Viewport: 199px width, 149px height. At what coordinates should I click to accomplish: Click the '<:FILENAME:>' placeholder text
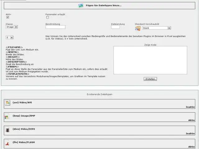[14, 47]
